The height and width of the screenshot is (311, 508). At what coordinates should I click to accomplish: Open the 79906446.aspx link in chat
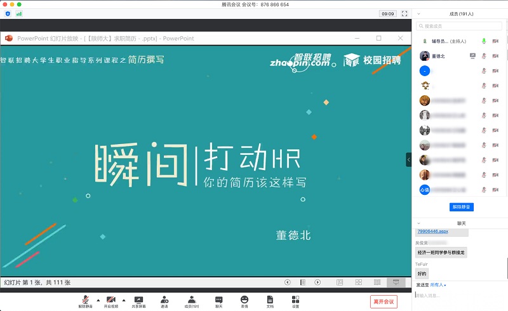(x=432, y=231)
